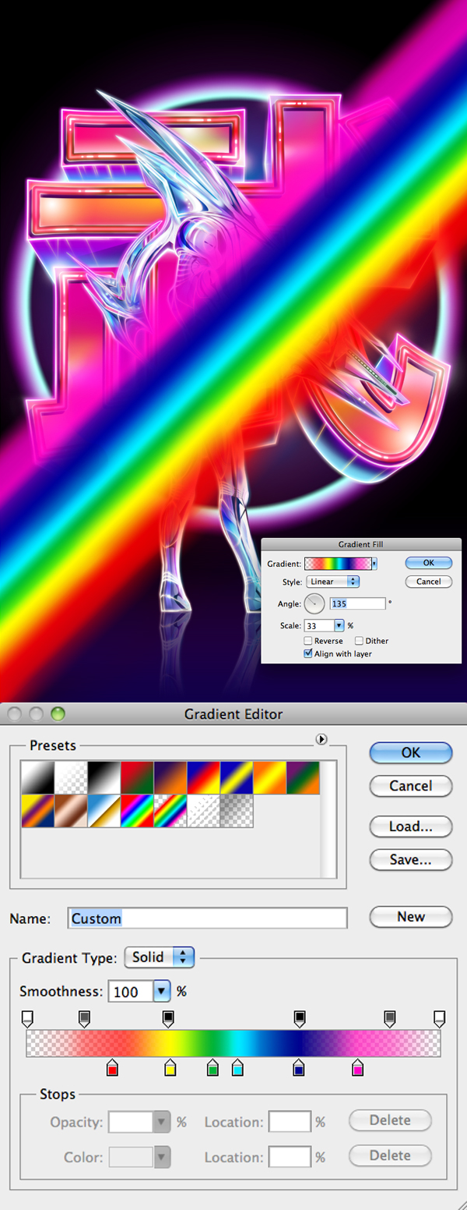Choose the blue-red-yellow gradient preset

(x=203, y=778)
